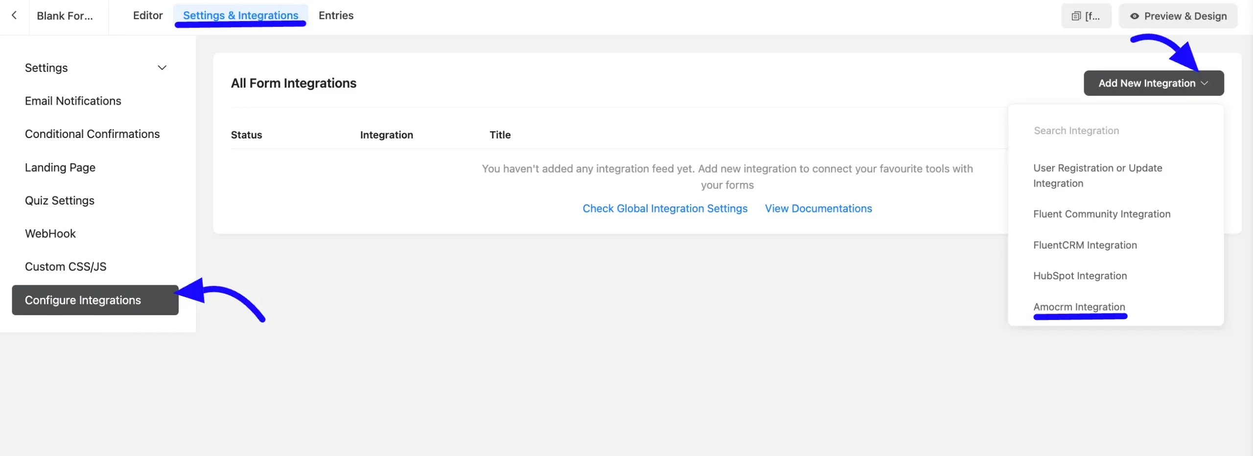
Task: Choose FluentCRM Integration option
Action: 1085,245
